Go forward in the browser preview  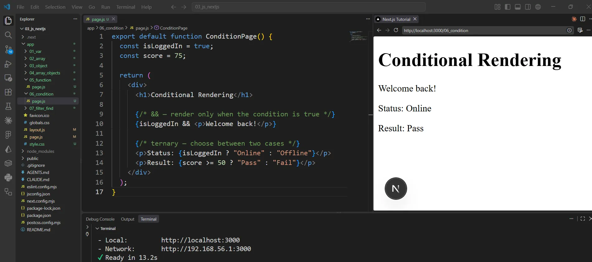(387, 30)
